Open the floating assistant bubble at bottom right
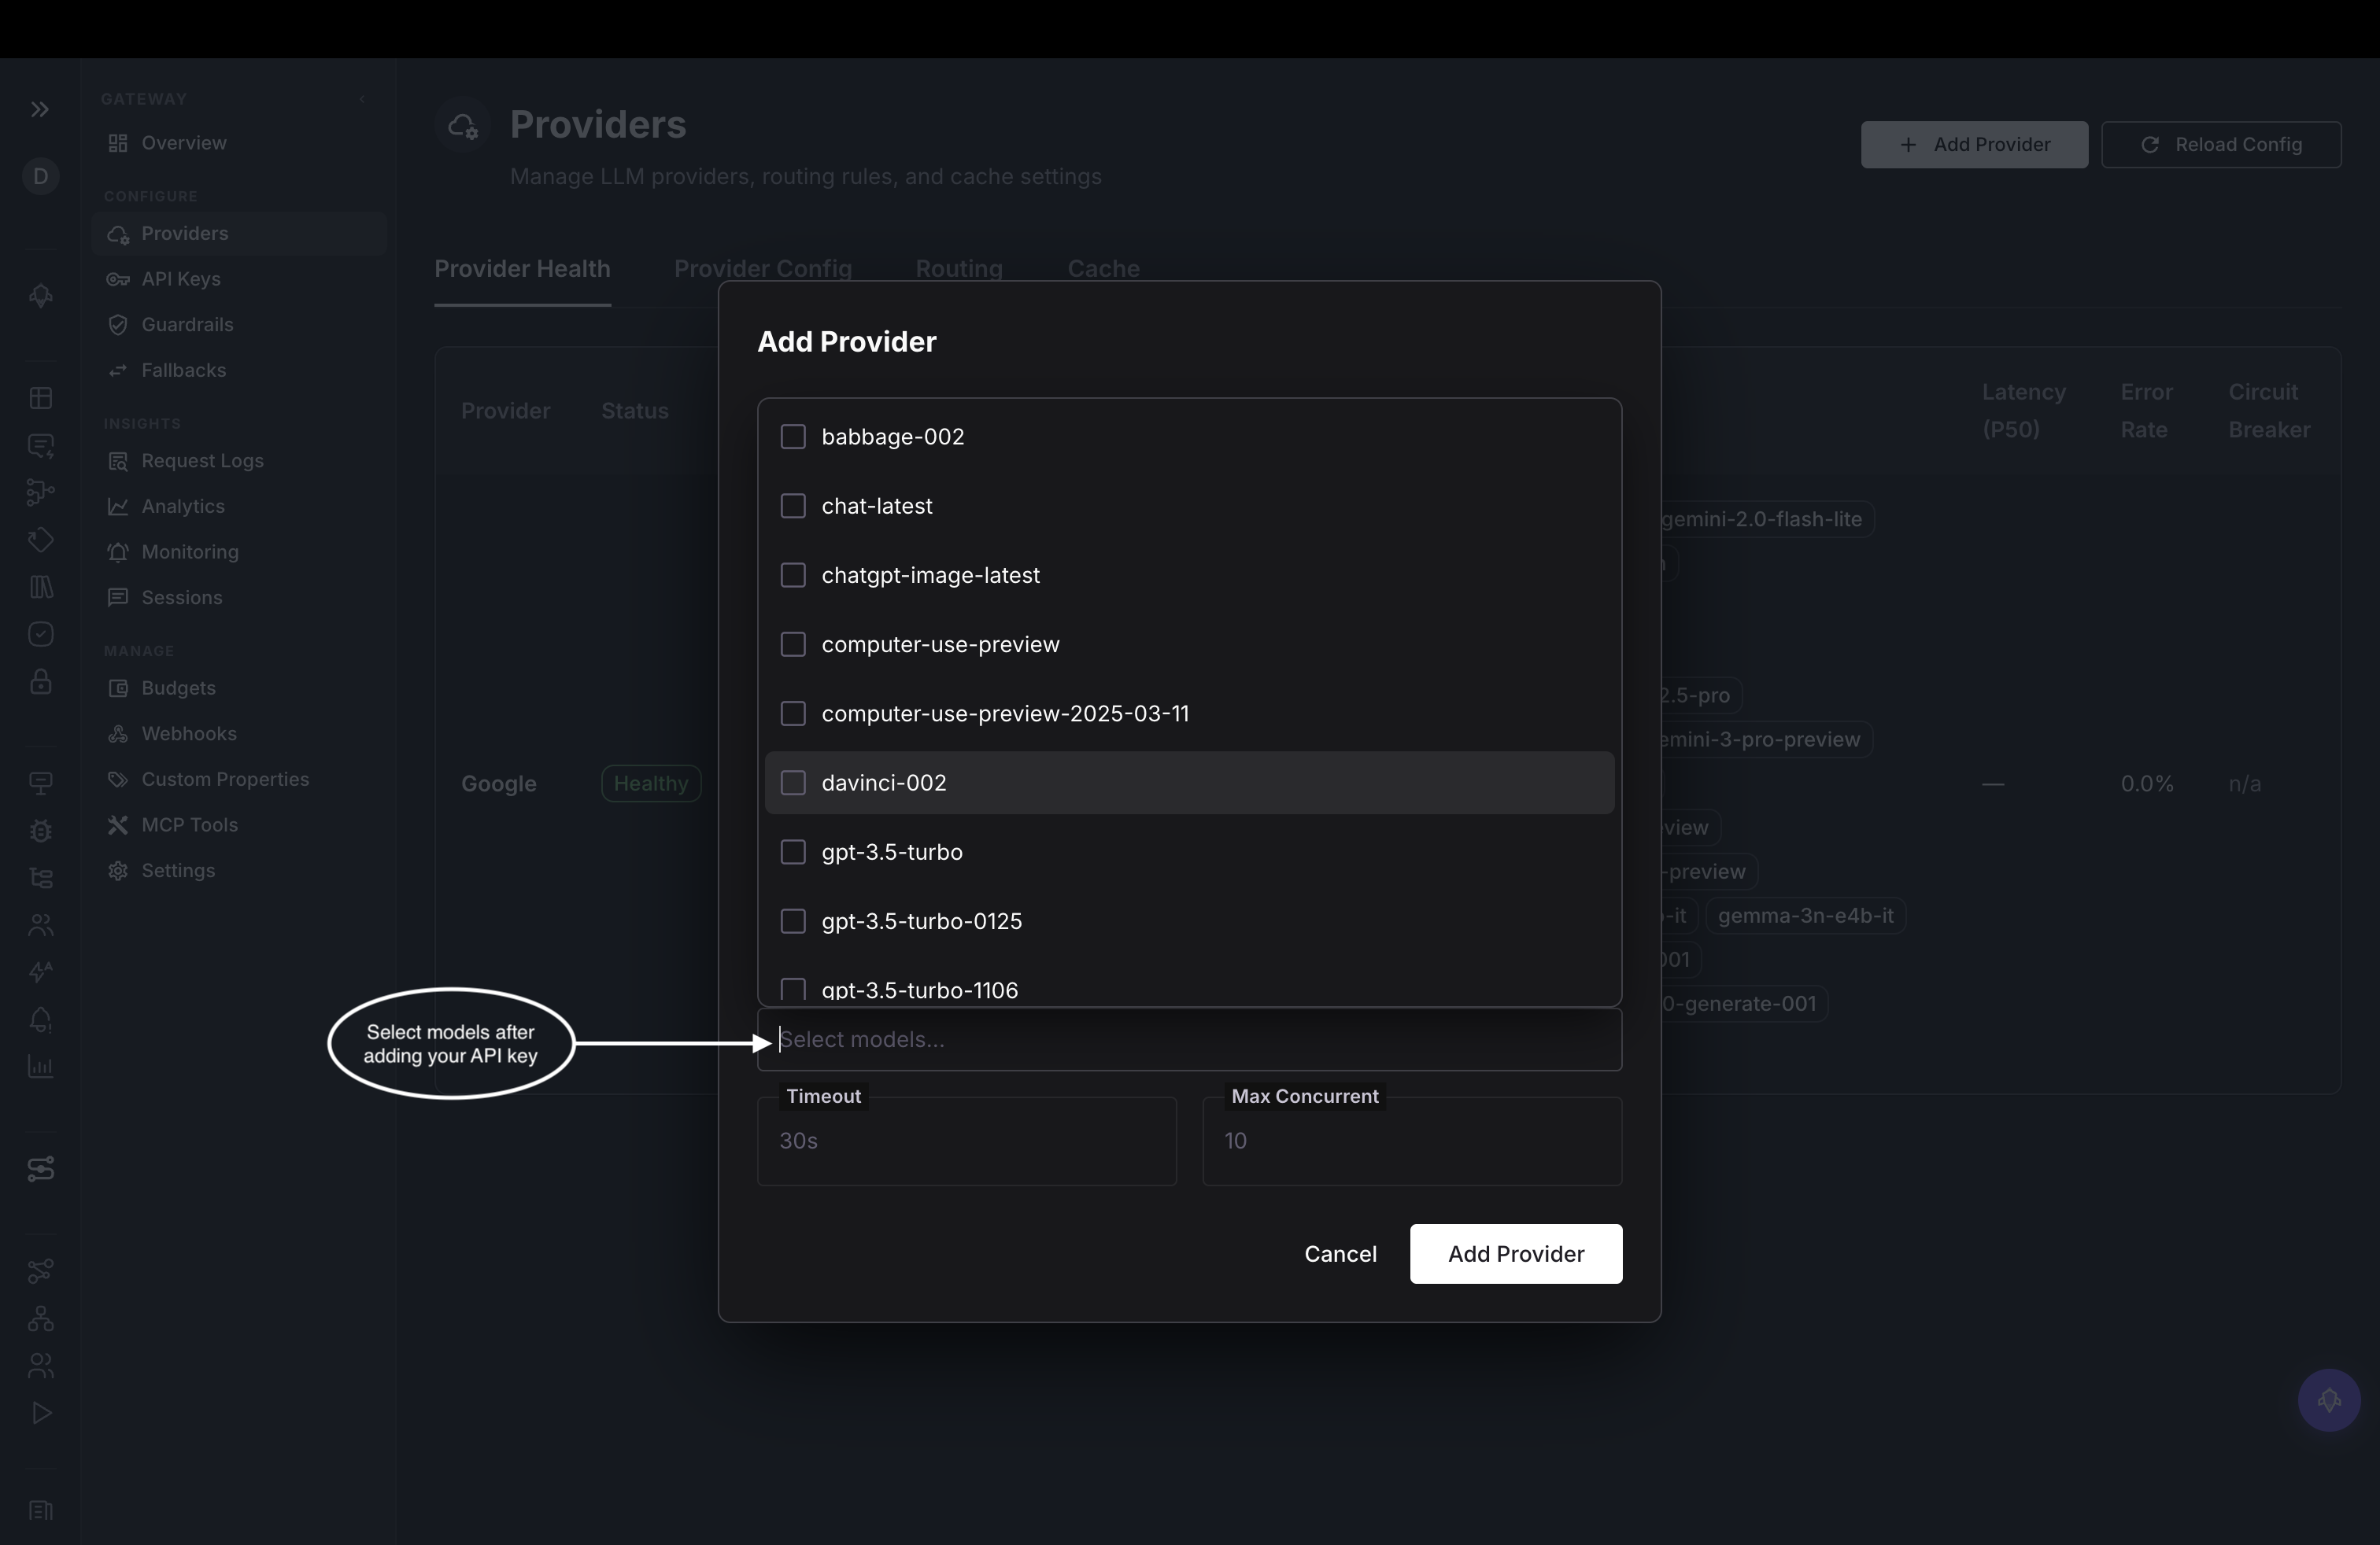Viewport: 2380px width, 1545px height. click(x=2329, y=1400)
